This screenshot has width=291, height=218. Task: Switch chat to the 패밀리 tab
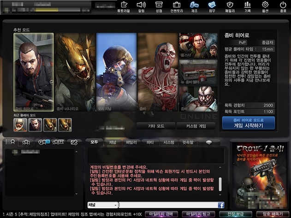click(x=131, y=142)
